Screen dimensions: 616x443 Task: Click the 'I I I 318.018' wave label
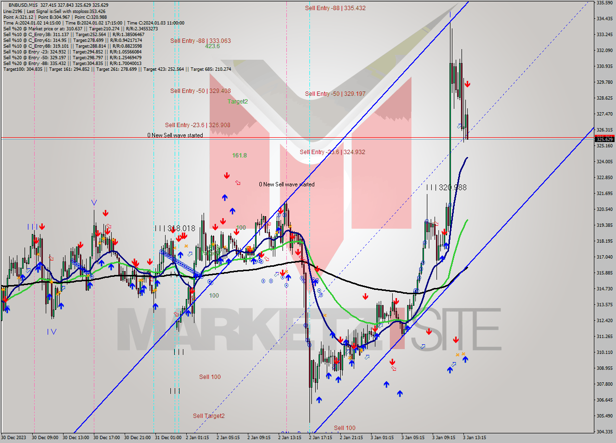[x=175, y=229]
